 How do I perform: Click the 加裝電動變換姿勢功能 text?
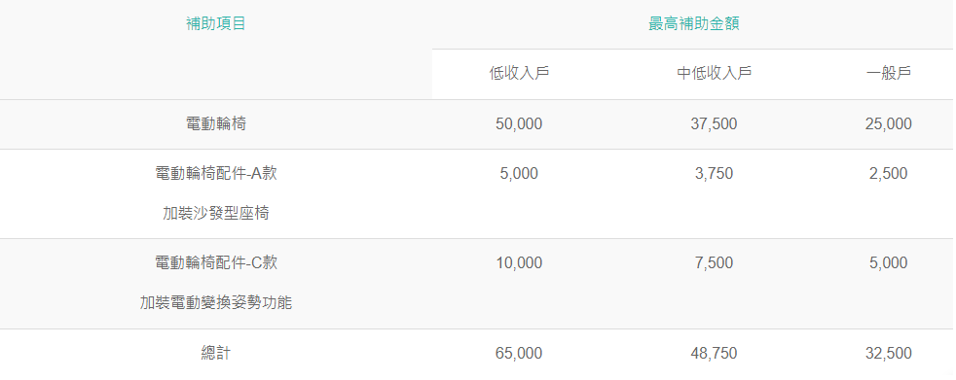tap(216, 303)
